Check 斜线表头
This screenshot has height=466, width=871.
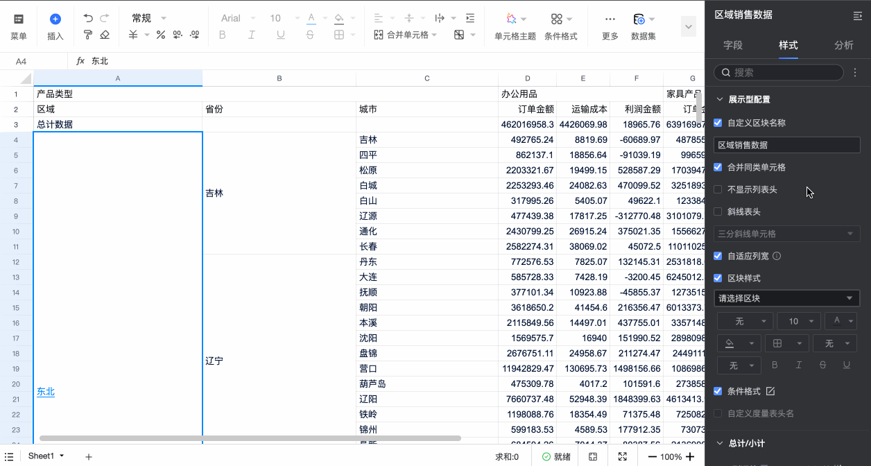(x=718, y=212)
